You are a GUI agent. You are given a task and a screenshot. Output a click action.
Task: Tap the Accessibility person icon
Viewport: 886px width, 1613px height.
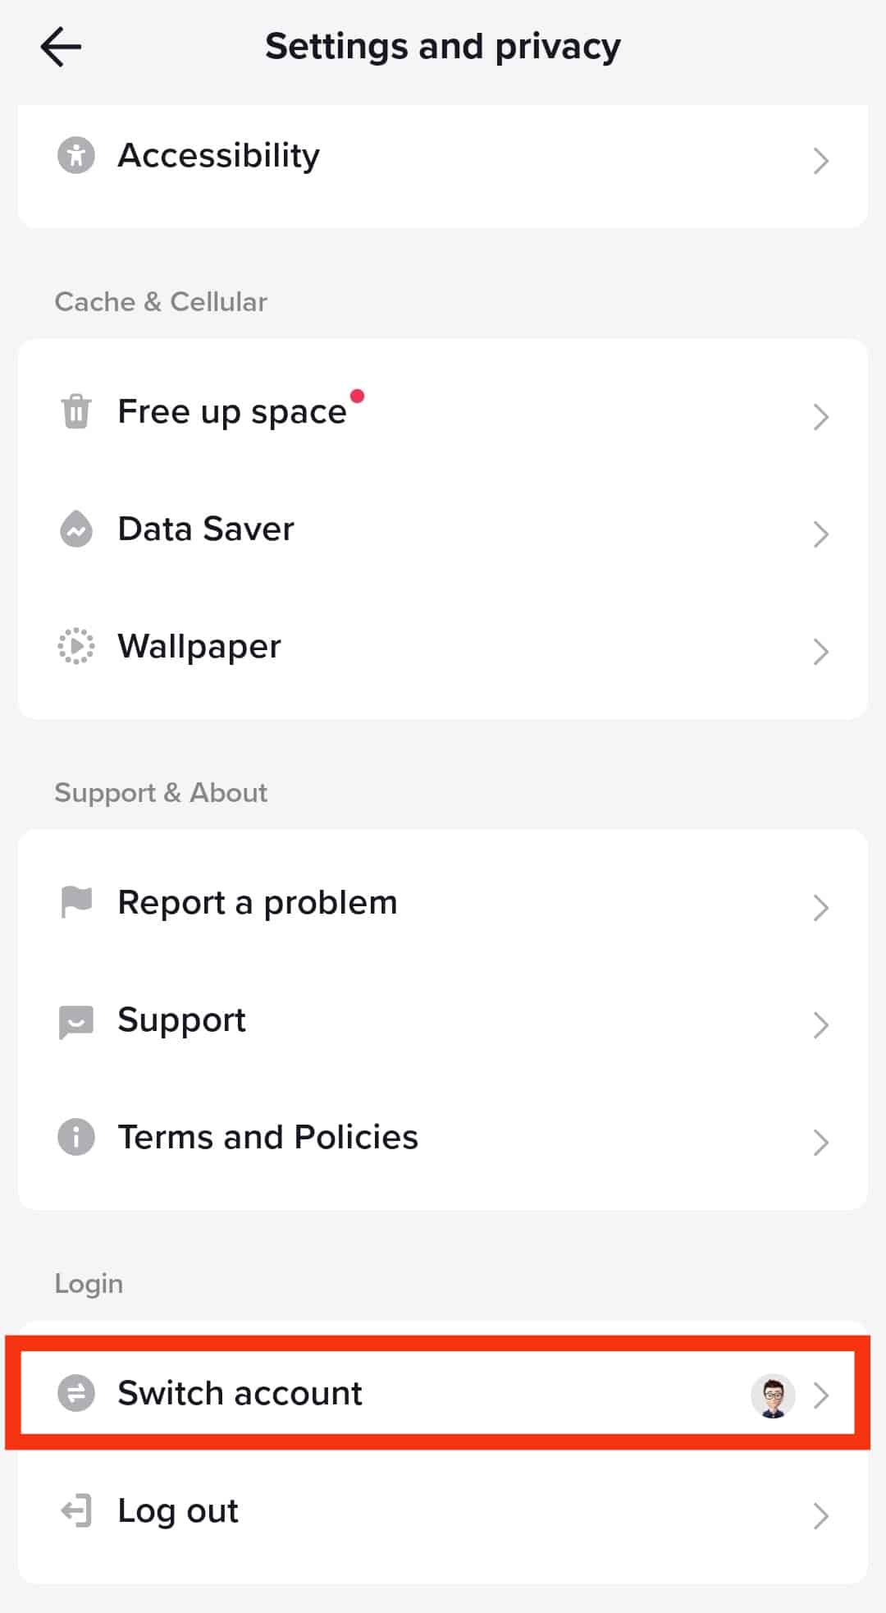point(76,155)
